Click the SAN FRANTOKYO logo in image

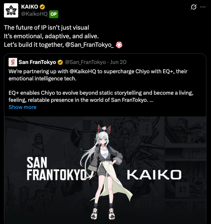click(x=57, y=169)
